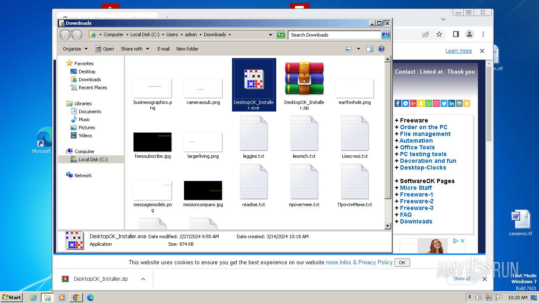Click the Open toolbar button
This screenshot has width=539, height=303.
pyautogui.click(x=104, y=49)
